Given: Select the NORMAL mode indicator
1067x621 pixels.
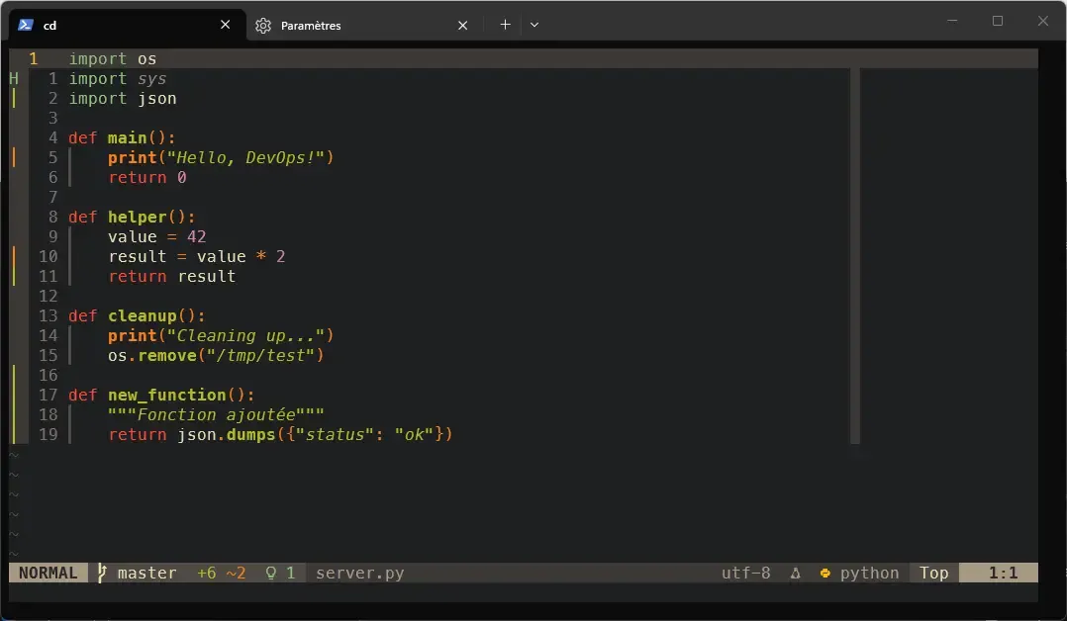Looking at the screenshot, I should pyautogui.click(x=46, y=573).
